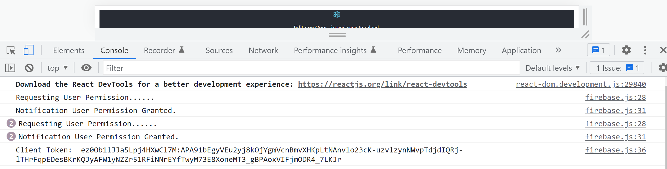
Task: Open the Default levels dropdown
Action: click(x=552, y=68)
